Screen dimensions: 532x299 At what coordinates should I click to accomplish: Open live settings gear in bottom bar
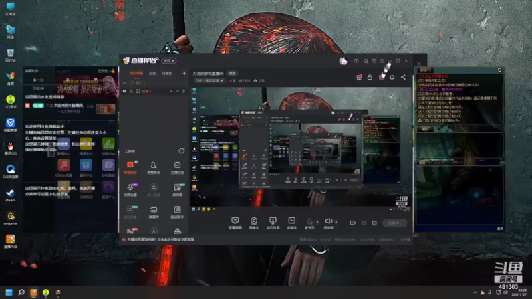pyautogui.click(x=374, y=223)
